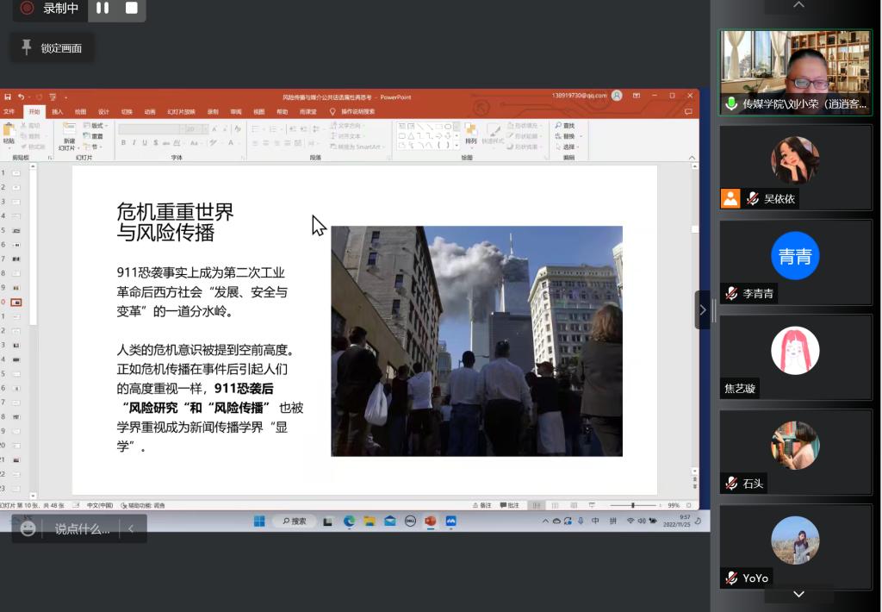Click the 重置 reset slide button
This screenshot has width=882, height=612.
click(x=93, y=136)
